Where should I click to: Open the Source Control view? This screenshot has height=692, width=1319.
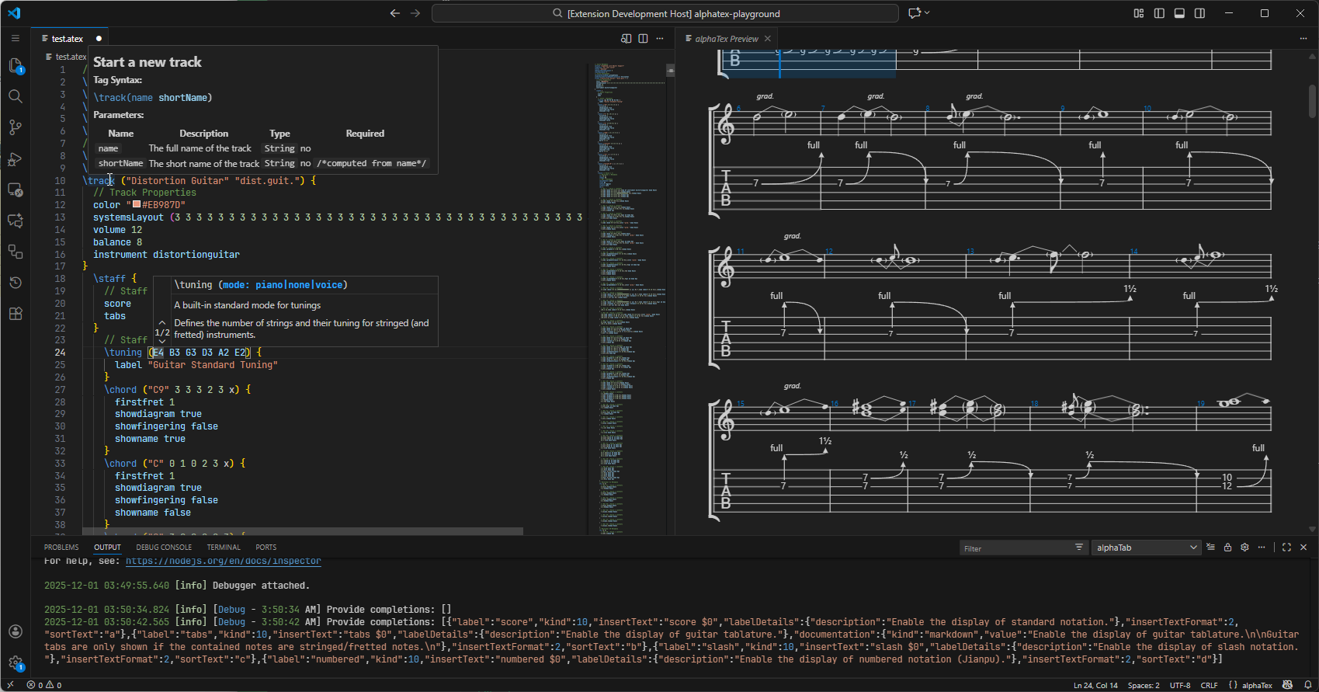click(x=15, y=127)
